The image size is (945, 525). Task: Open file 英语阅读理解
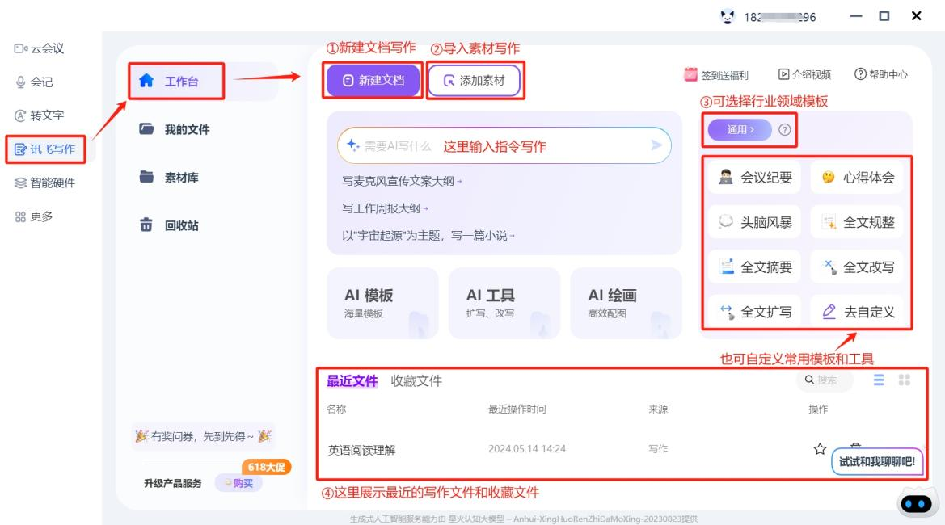pyautogui.click(x=361, y=450)
